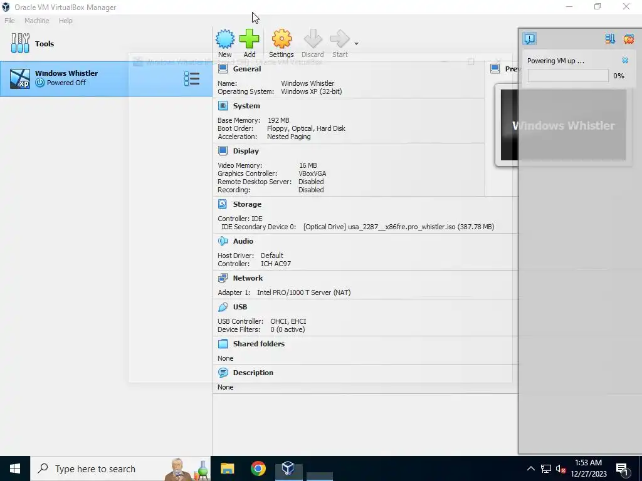
Task: Click the System section header
Action: pos(246,106)
